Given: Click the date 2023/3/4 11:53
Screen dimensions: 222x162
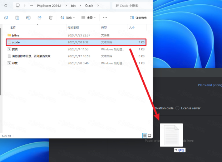Looking at the screenshot, I should click(78, 49).
